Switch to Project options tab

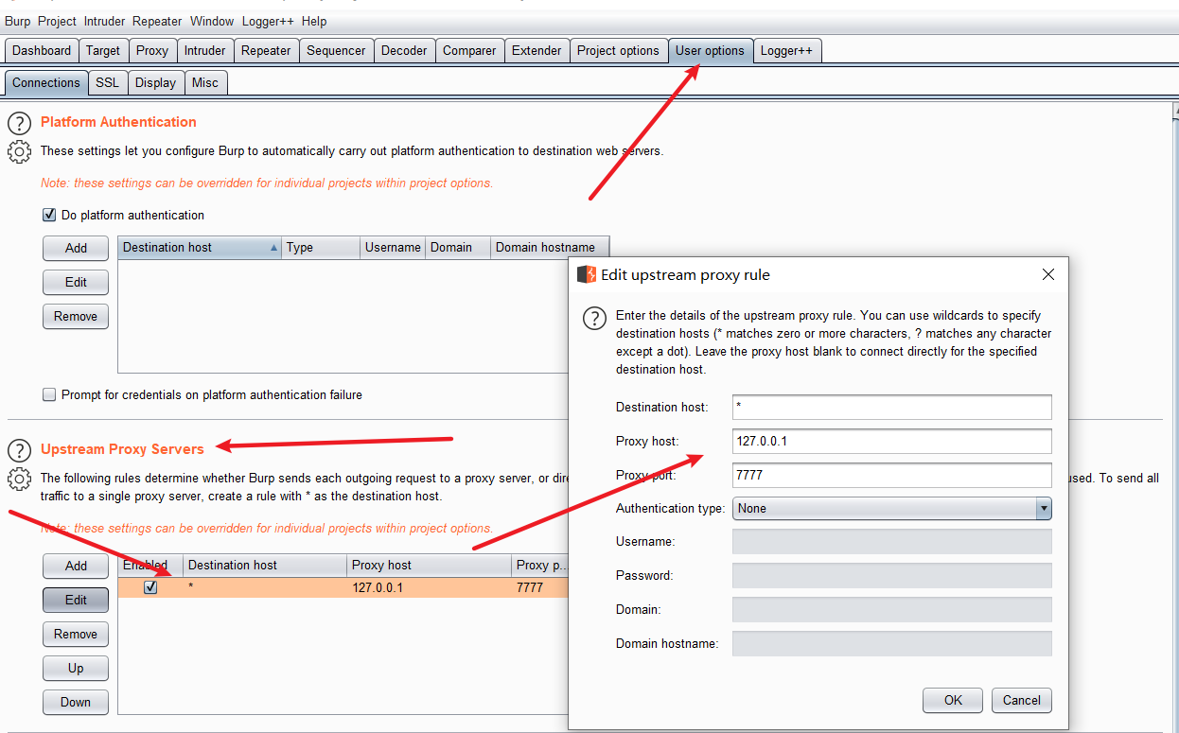point(618,51)
